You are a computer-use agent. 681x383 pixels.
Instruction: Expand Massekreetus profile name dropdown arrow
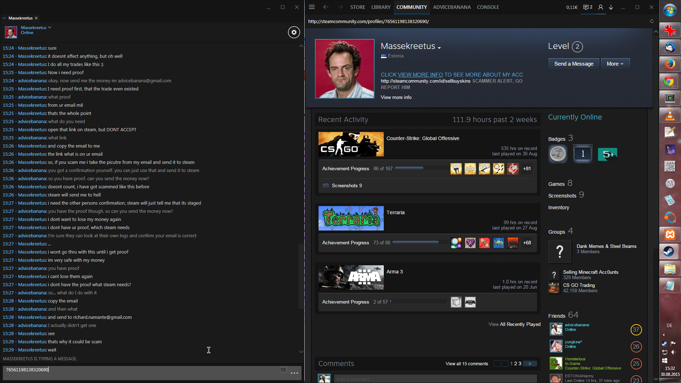tap(439, 48)
